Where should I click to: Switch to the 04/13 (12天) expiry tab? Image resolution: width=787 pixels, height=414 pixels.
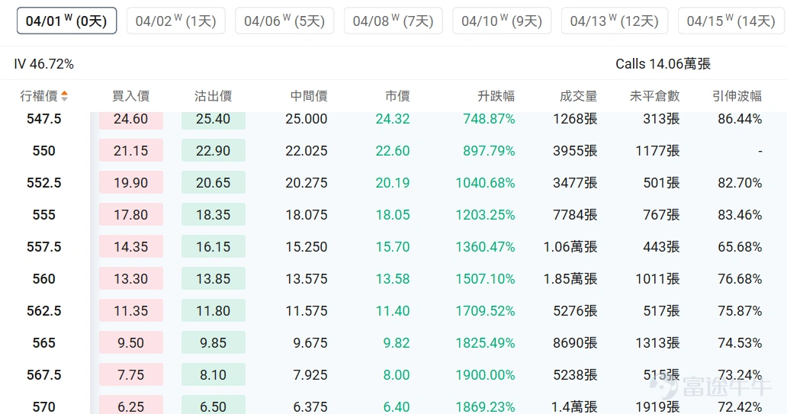615,21
